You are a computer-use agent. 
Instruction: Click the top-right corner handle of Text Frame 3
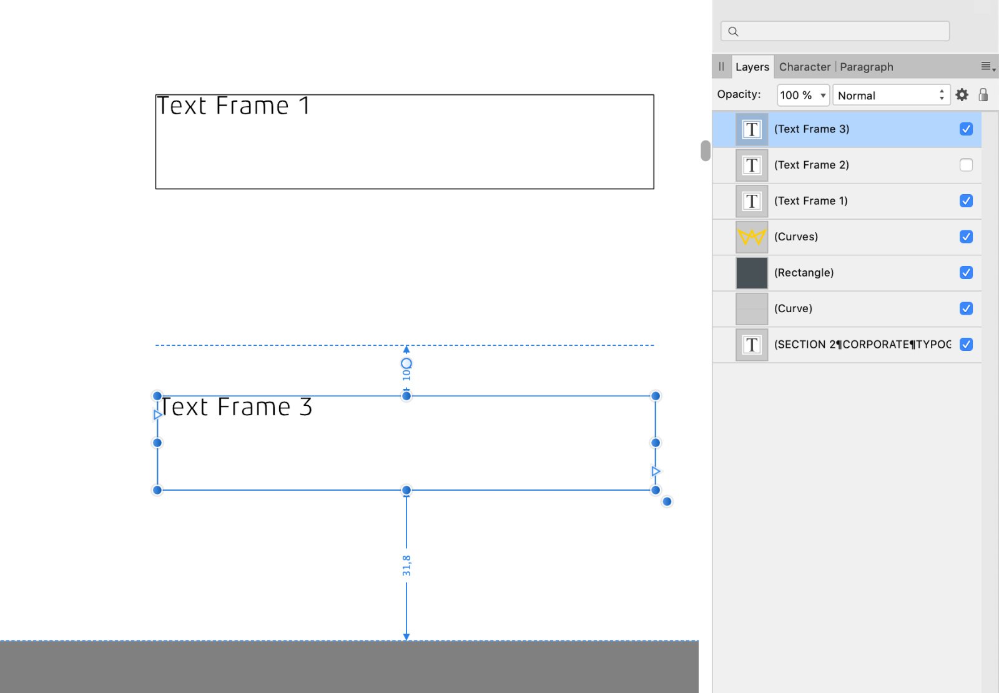pos(656,396)
